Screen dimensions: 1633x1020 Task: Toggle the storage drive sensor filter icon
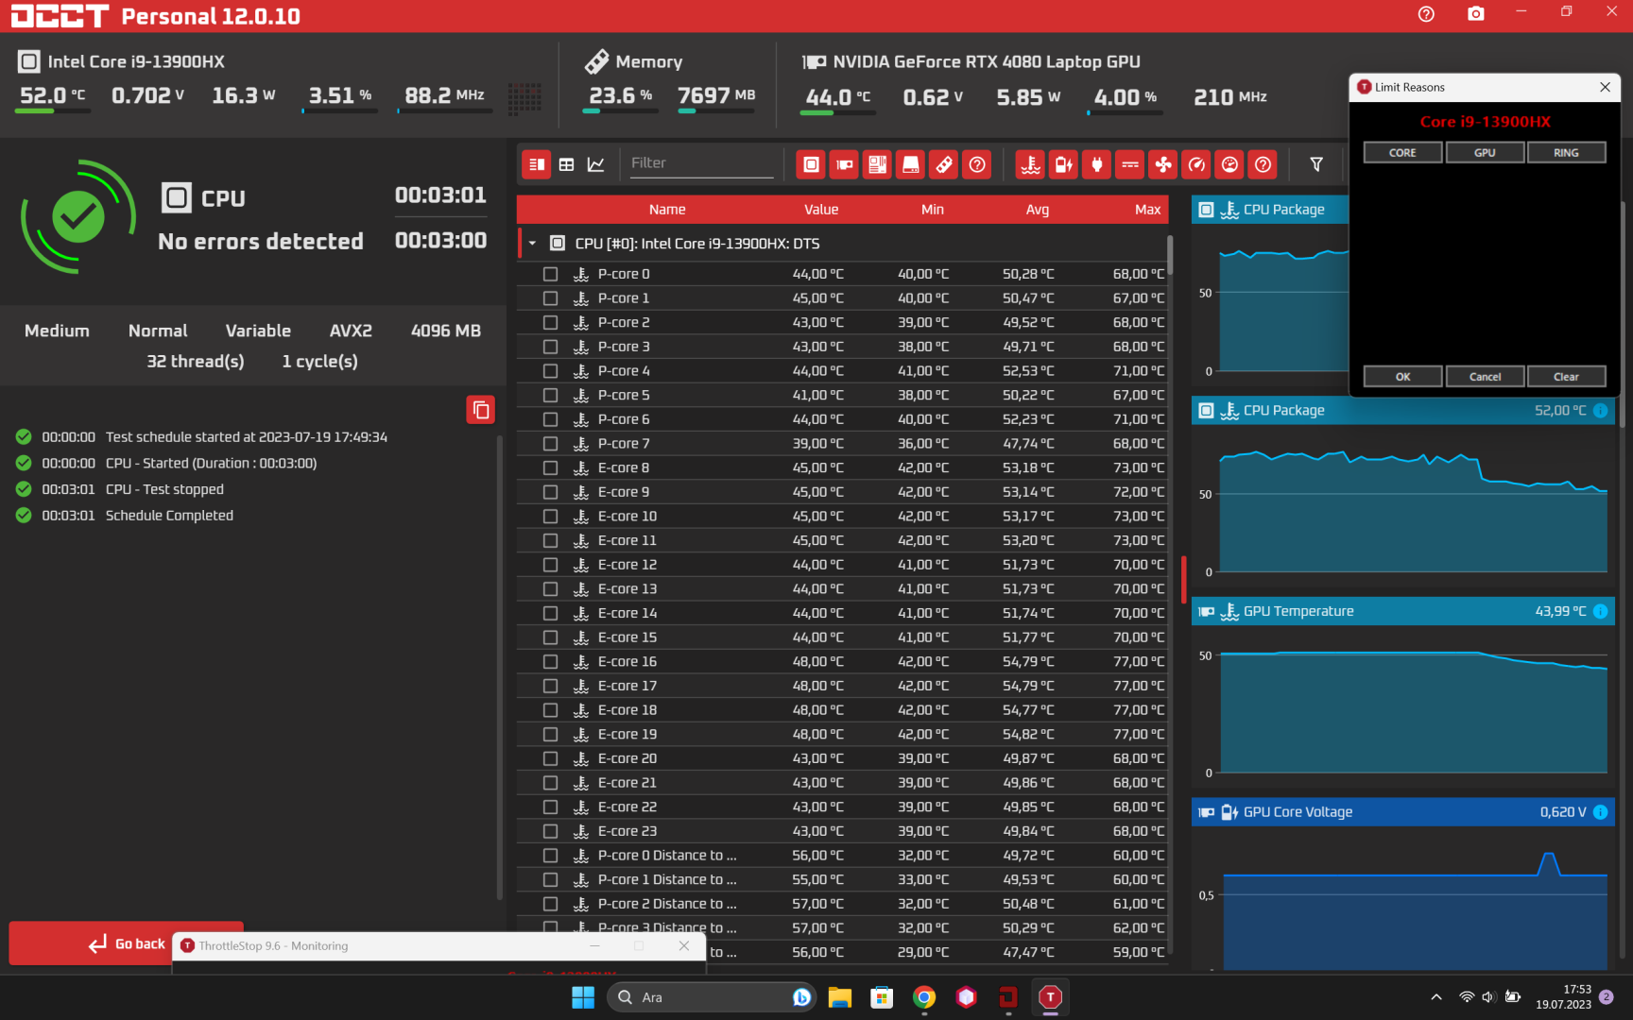pyautogui.click(x=910, y=164)
